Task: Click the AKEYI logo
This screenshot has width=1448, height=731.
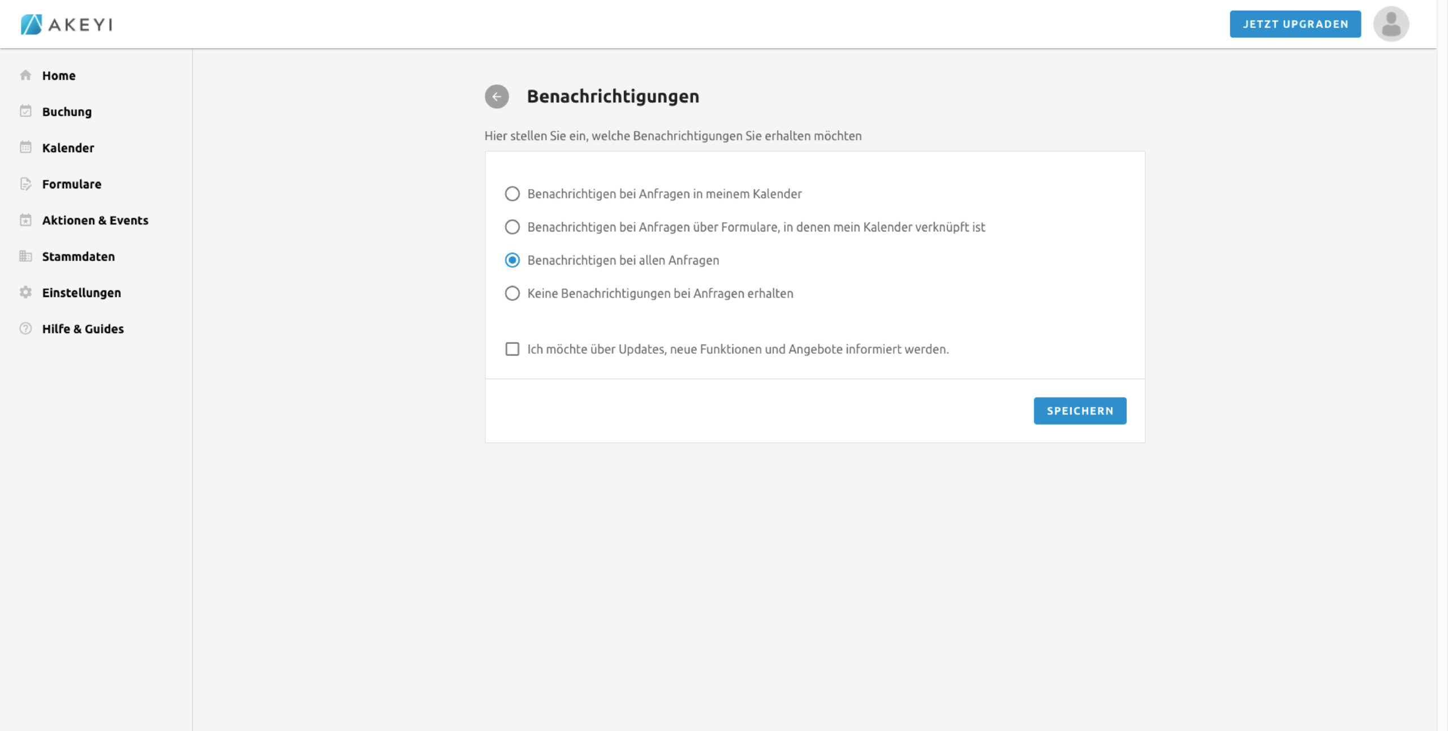Action: (x=67, y=24)
